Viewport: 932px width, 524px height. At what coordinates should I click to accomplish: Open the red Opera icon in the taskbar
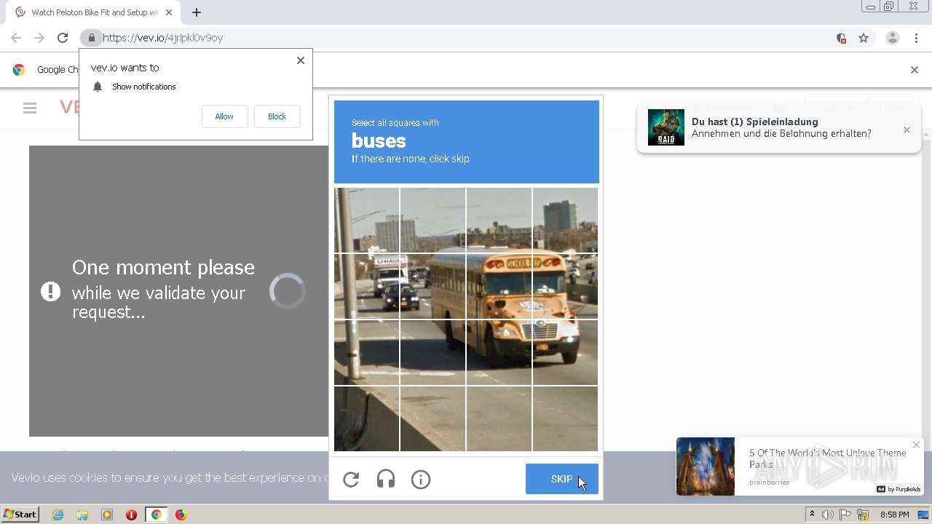[131, 515]
